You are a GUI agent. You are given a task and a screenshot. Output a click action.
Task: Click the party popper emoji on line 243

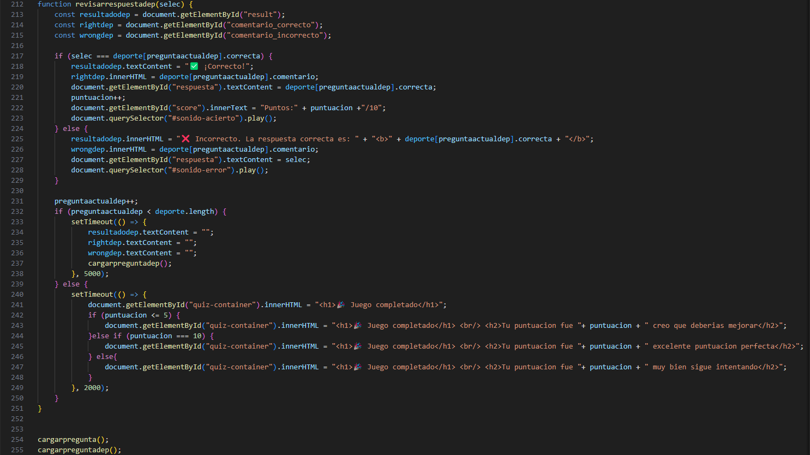[358, 325]
